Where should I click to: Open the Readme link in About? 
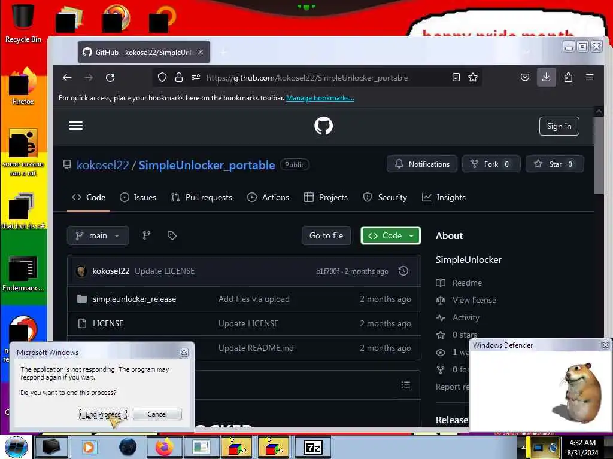(467, 283)
